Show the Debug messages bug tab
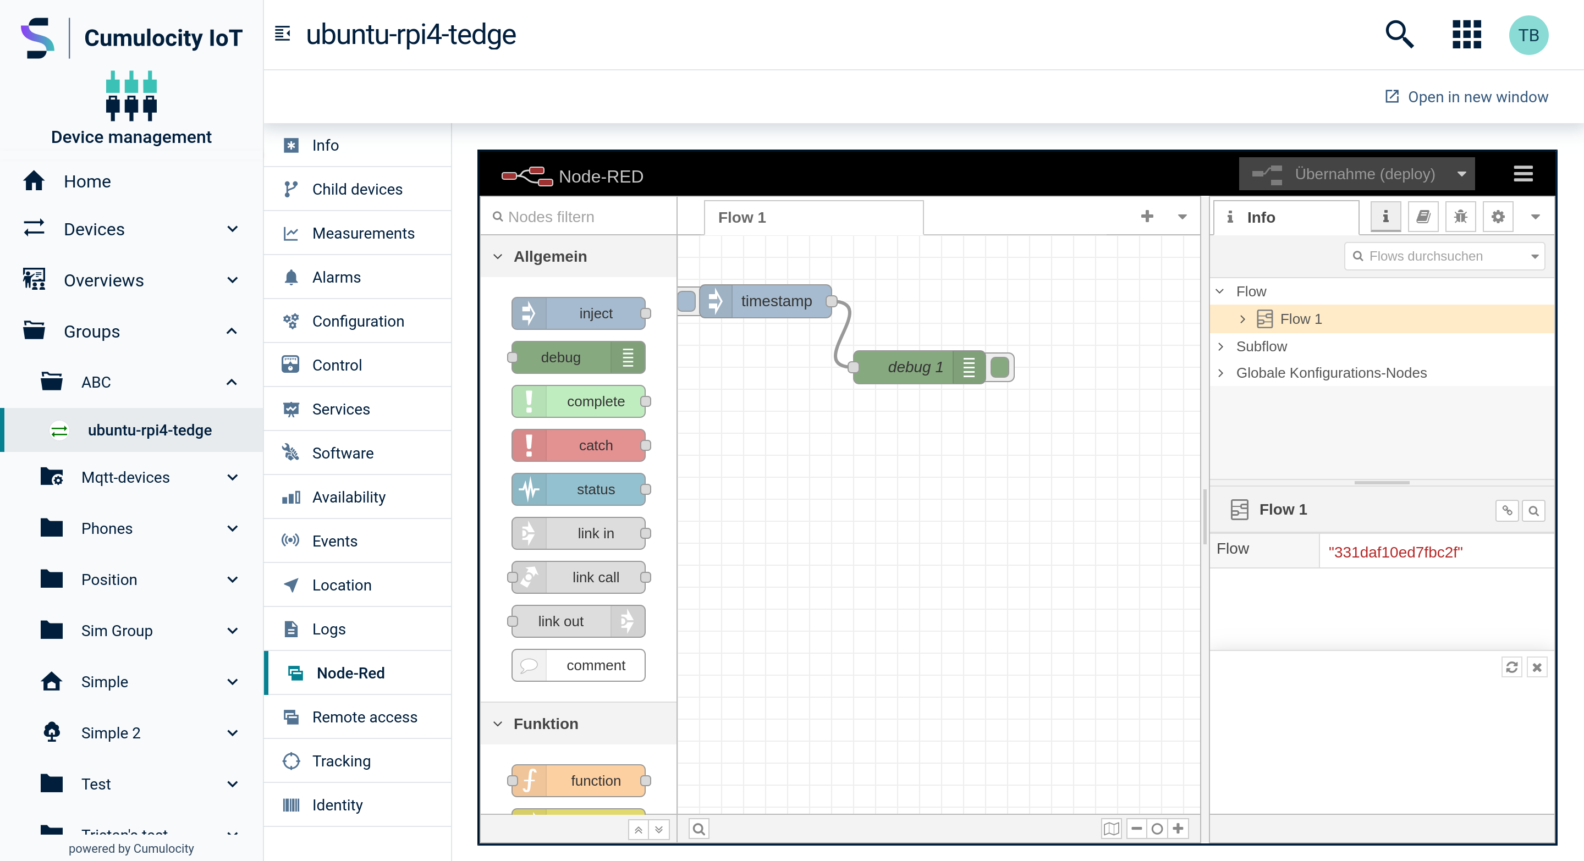 1460,217
